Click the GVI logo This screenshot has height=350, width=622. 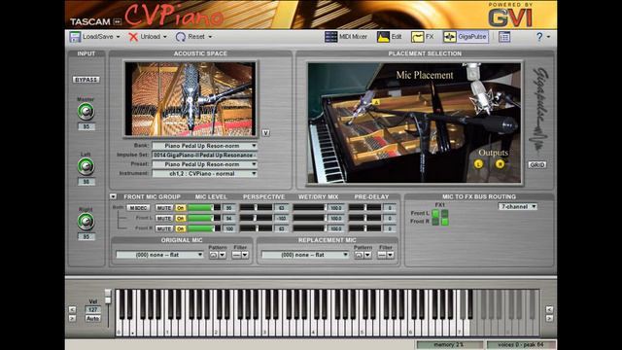tap(509, 17)
